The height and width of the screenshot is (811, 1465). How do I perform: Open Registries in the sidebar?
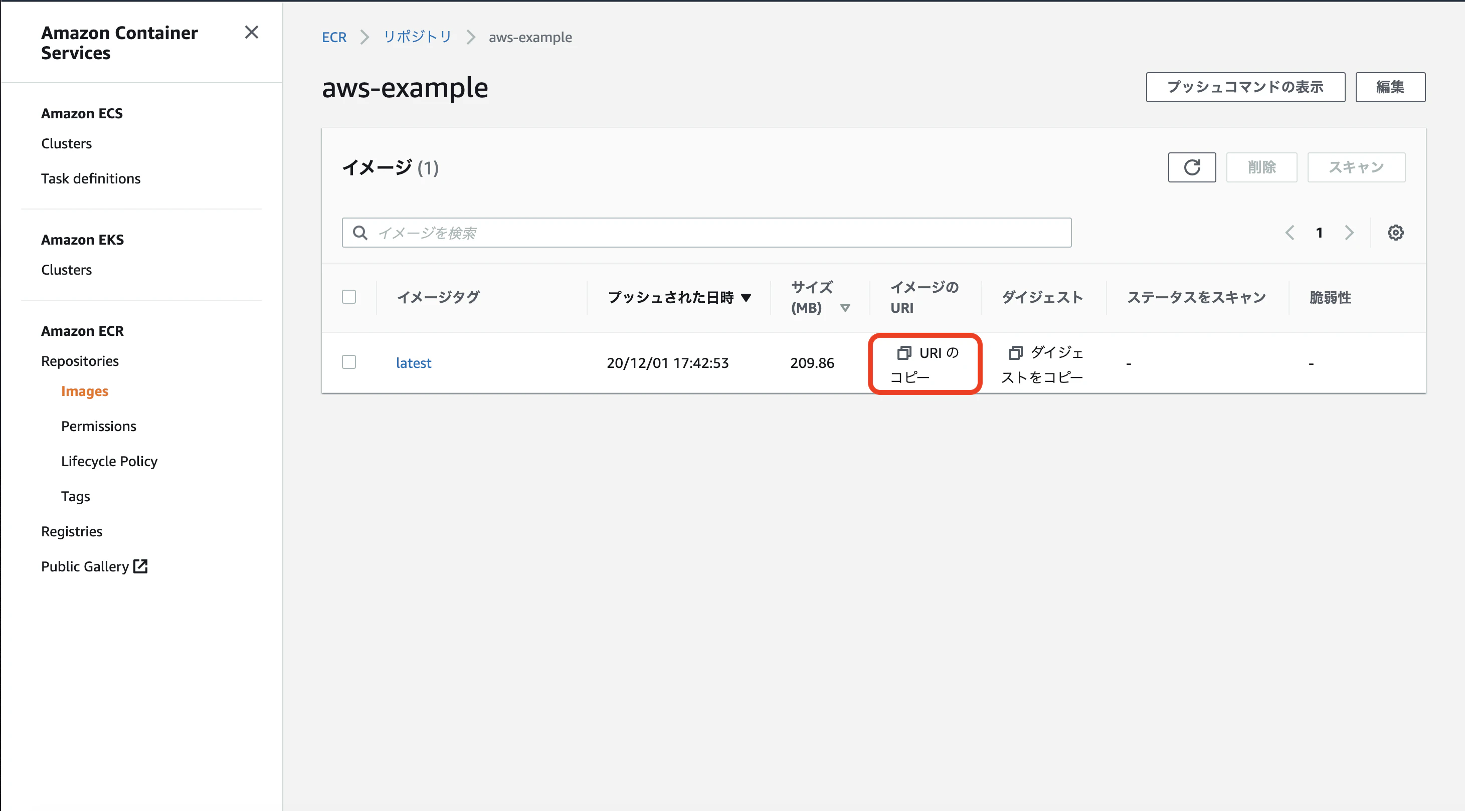[x=72, y=531]
